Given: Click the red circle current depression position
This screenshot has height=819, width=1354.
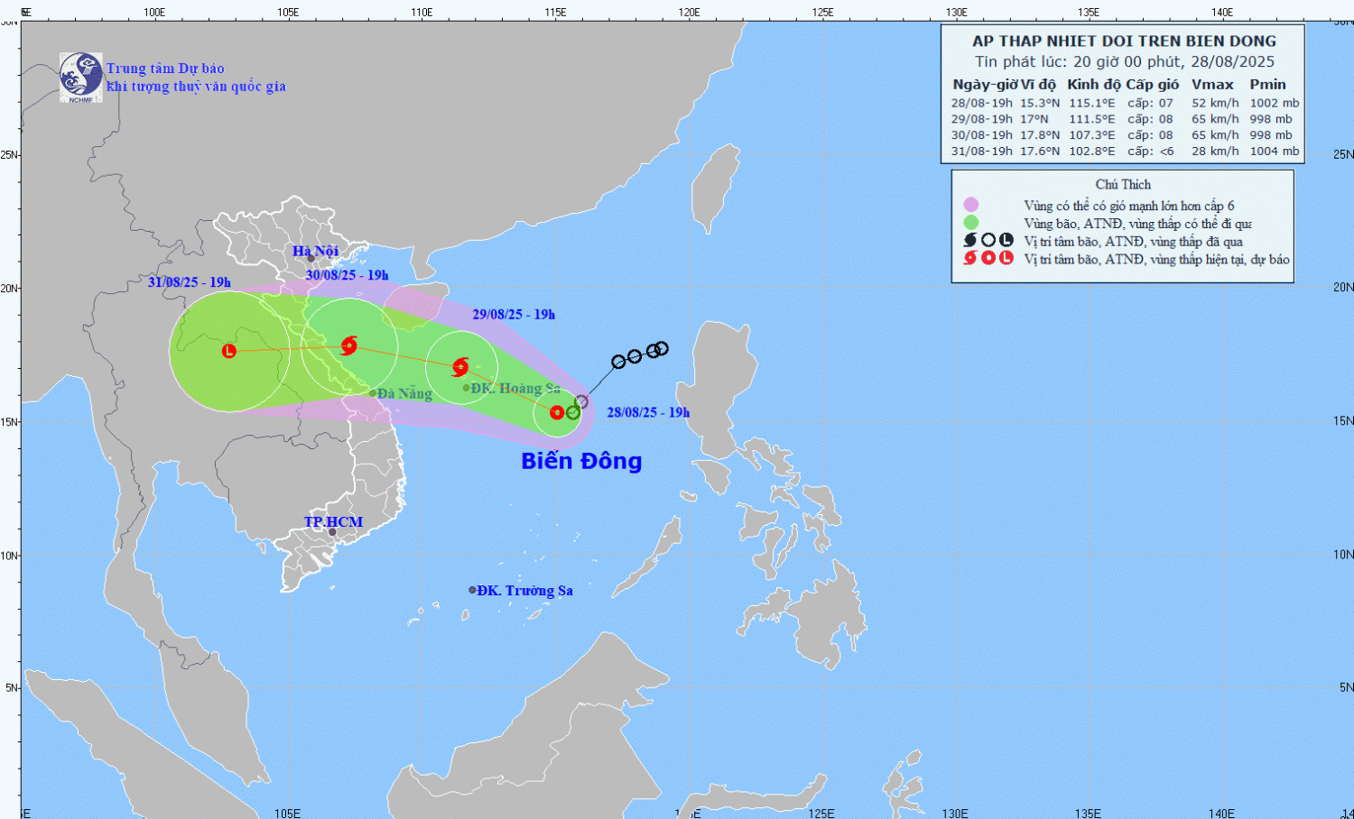Looking at the screenshot, I should point(557,412).
